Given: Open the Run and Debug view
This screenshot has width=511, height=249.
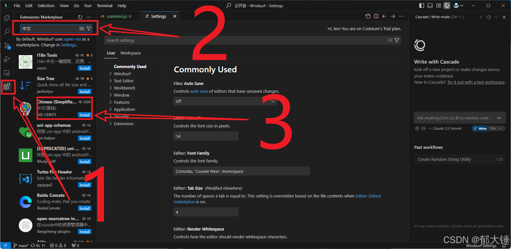Looking at the screenshot, I should [x=7, y=59].
